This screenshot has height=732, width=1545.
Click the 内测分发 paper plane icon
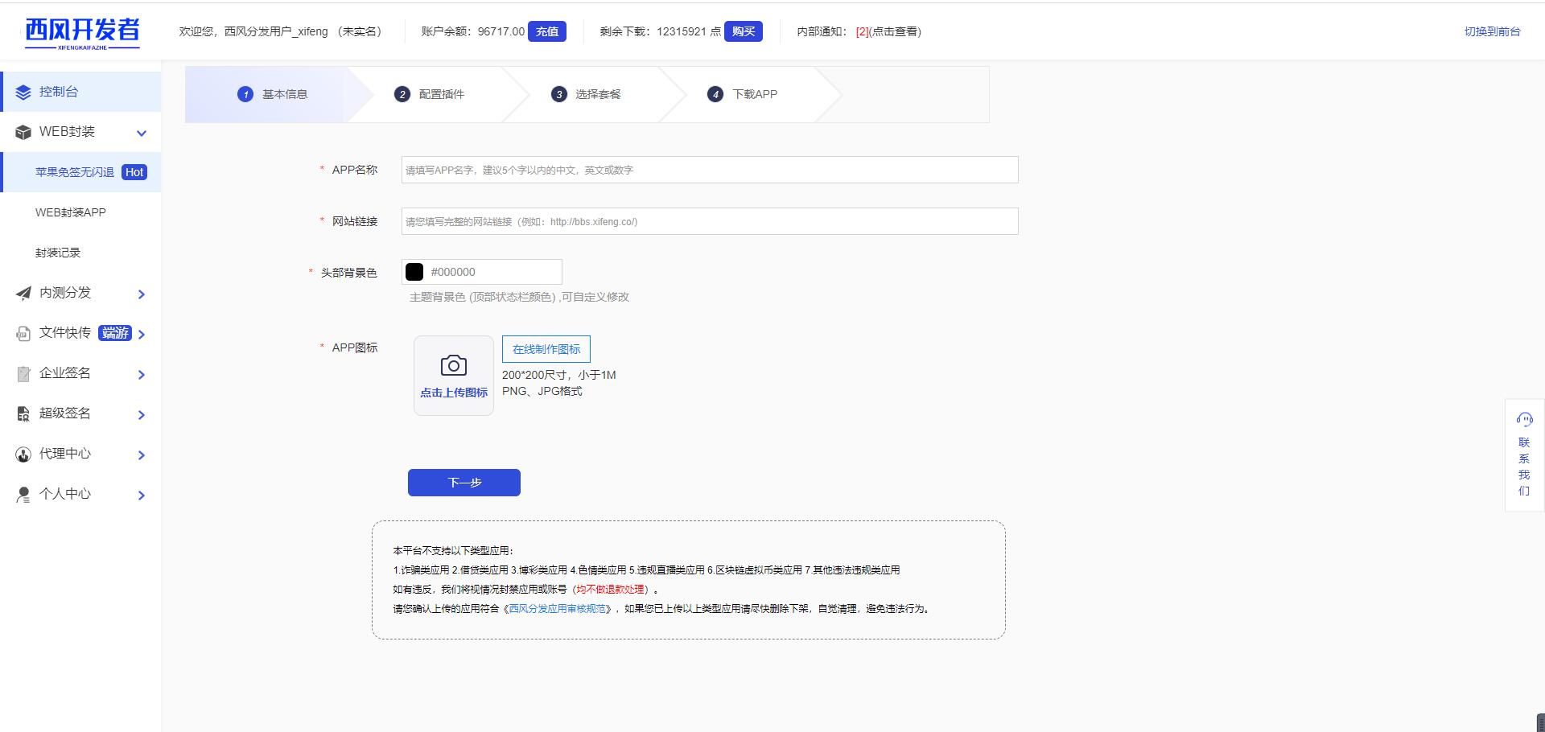tap(23, 294)
